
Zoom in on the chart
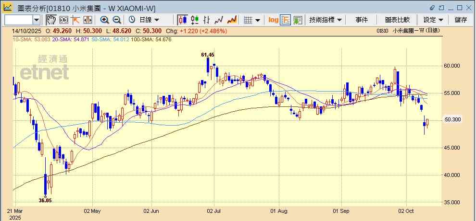(104, 20)
